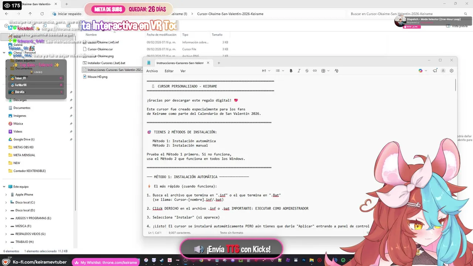The width and height of the screenshot is (473, 266).
Task: Open META MENSUAL folder in sidebar
Action: click(x=24, y=155)
